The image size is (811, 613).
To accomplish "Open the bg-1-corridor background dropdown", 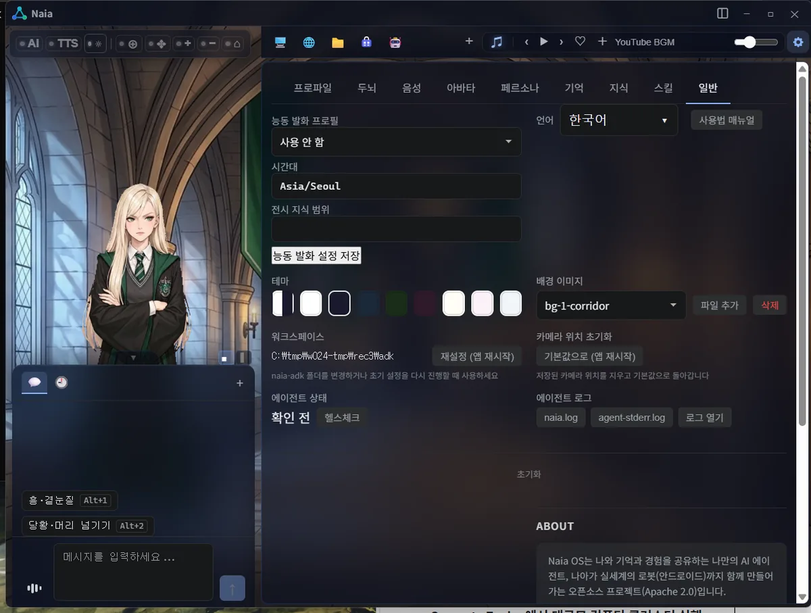I will point(611,305).
